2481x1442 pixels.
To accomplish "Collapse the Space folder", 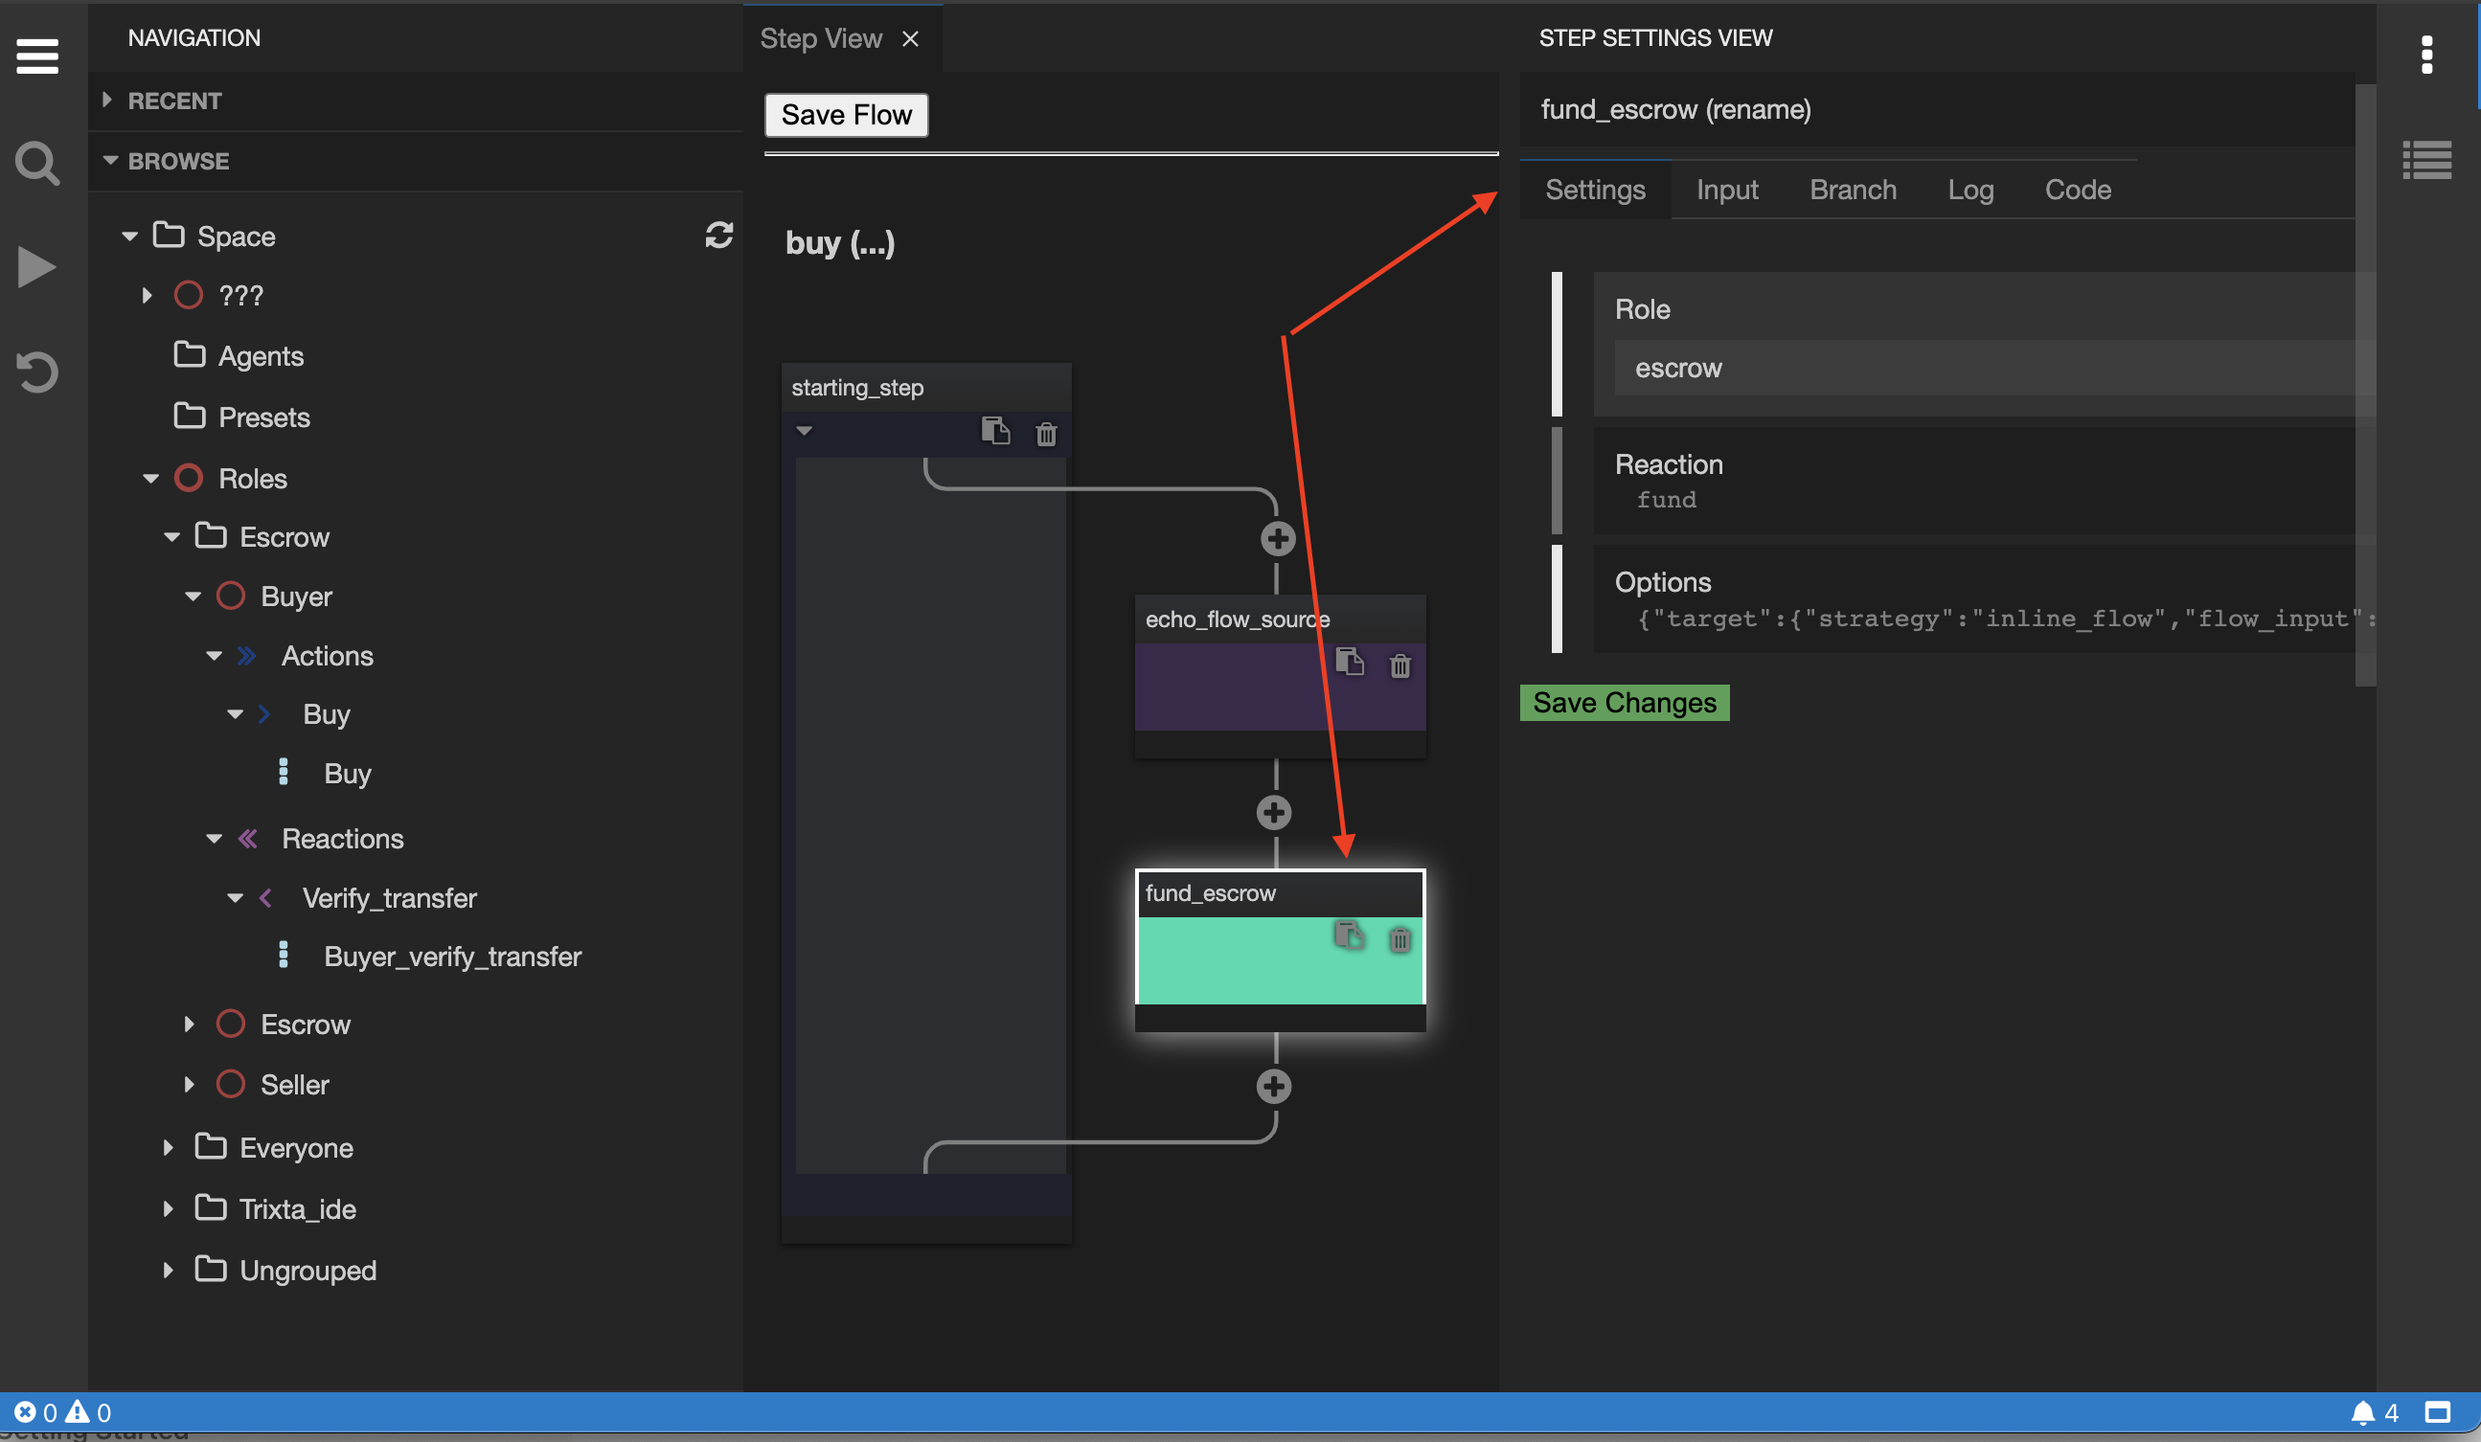I will pyautogui.click(x=129, y=237).
